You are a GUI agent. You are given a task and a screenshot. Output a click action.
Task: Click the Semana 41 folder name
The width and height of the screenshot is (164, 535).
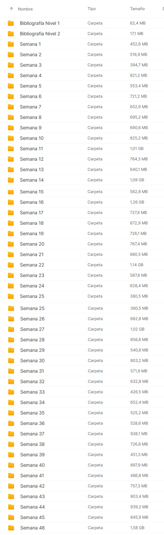pyautogui.click(x=32, y=476)
